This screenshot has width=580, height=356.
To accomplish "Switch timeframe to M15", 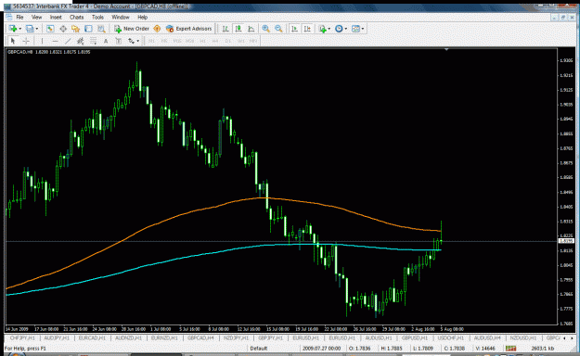I will 177,41.
